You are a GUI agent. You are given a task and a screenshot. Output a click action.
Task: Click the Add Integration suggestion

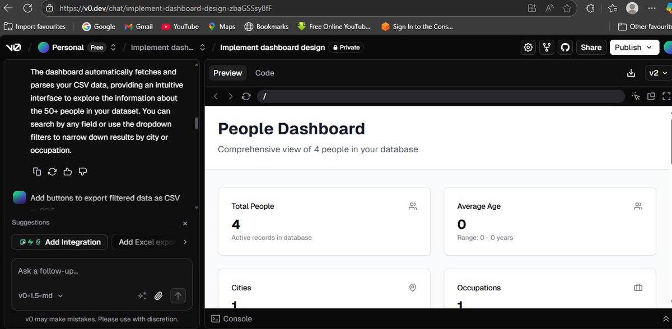[59, 242]
